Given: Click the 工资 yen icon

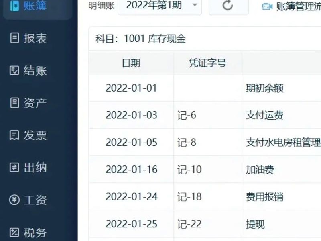Looking at the screenshot, I should coord(14,200).
